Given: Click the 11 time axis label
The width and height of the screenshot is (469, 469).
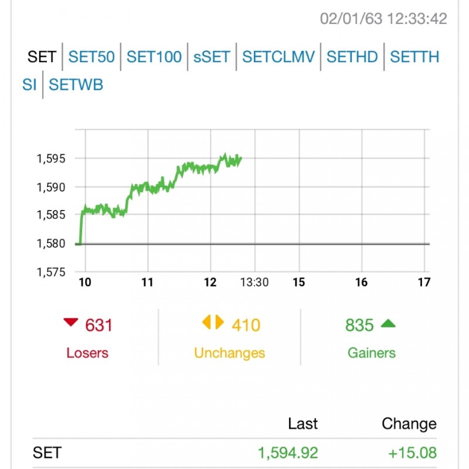Looking at the screenshot, I should pos(148,282).
